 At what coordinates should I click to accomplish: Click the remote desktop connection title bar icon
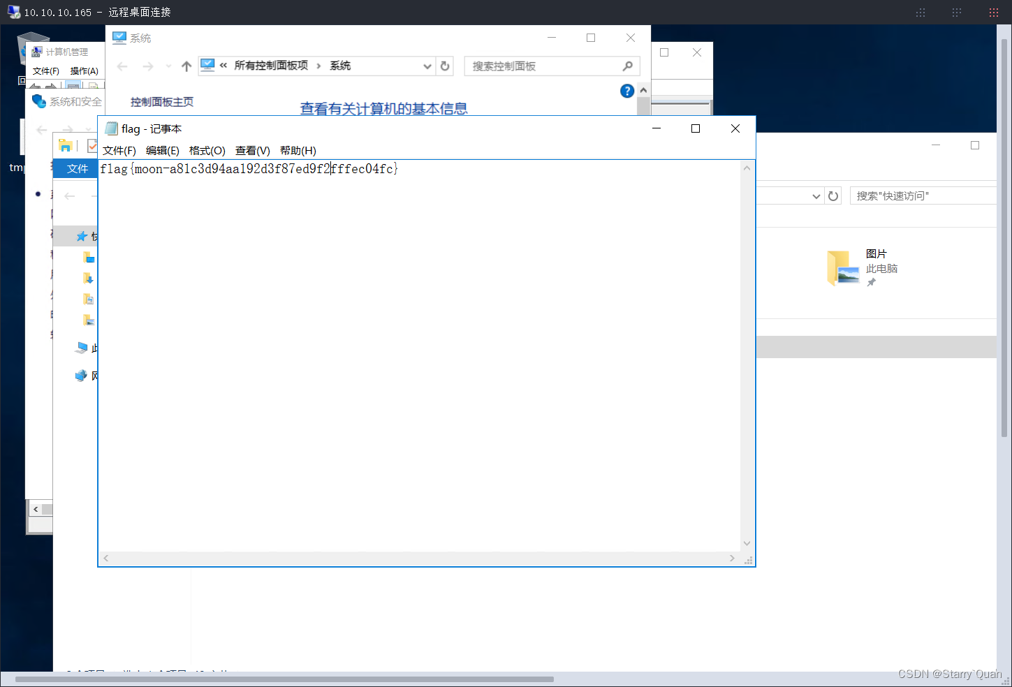pyautogui.click(x=13, y=12)
